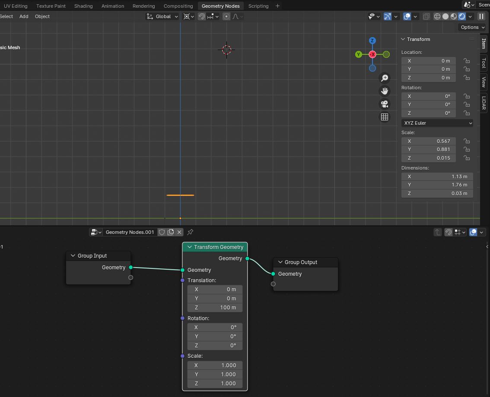Collapse the Transform panel
This screenshot has width=490, height=397.
pyautogui.click(x=403, y=39)
